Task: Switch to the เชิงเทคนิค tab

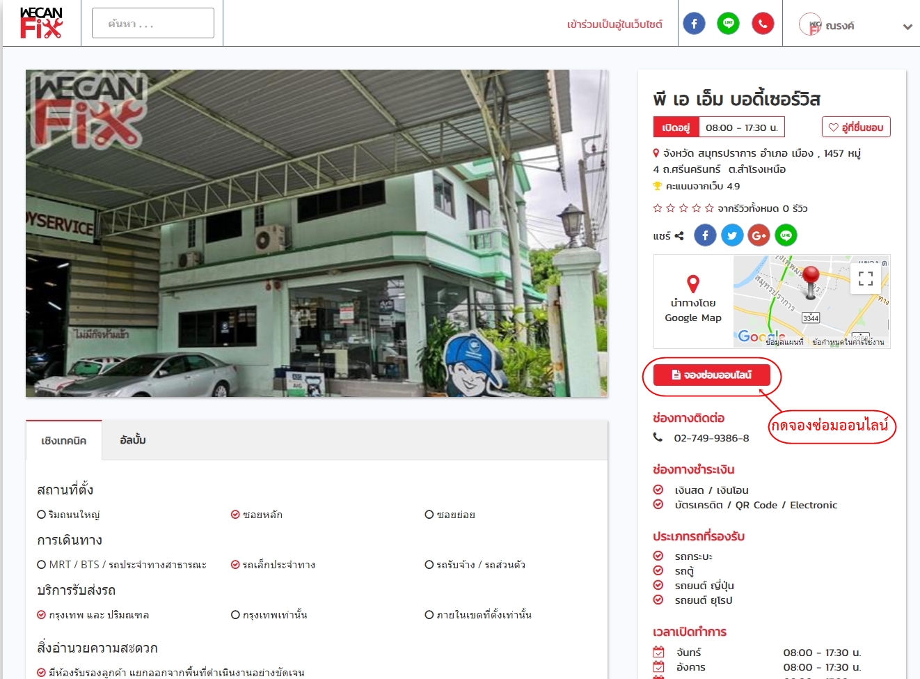Action: click(64, 440)
